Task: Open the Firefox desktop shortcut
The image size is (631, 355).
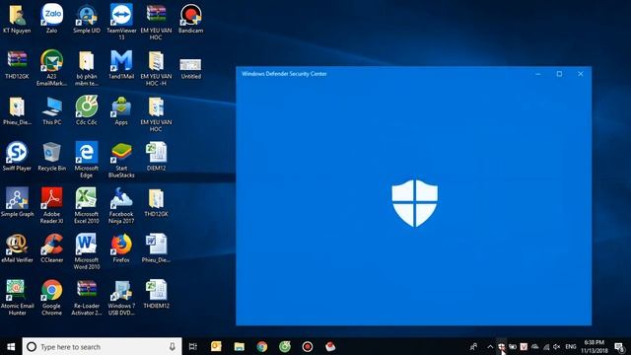Action: 121,248
